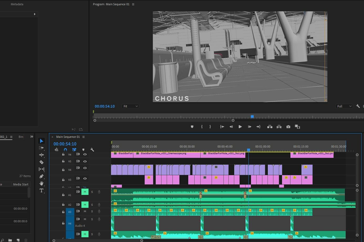Click the Go to Out icon
Screen dimensions: 364x242
(258, 127)
